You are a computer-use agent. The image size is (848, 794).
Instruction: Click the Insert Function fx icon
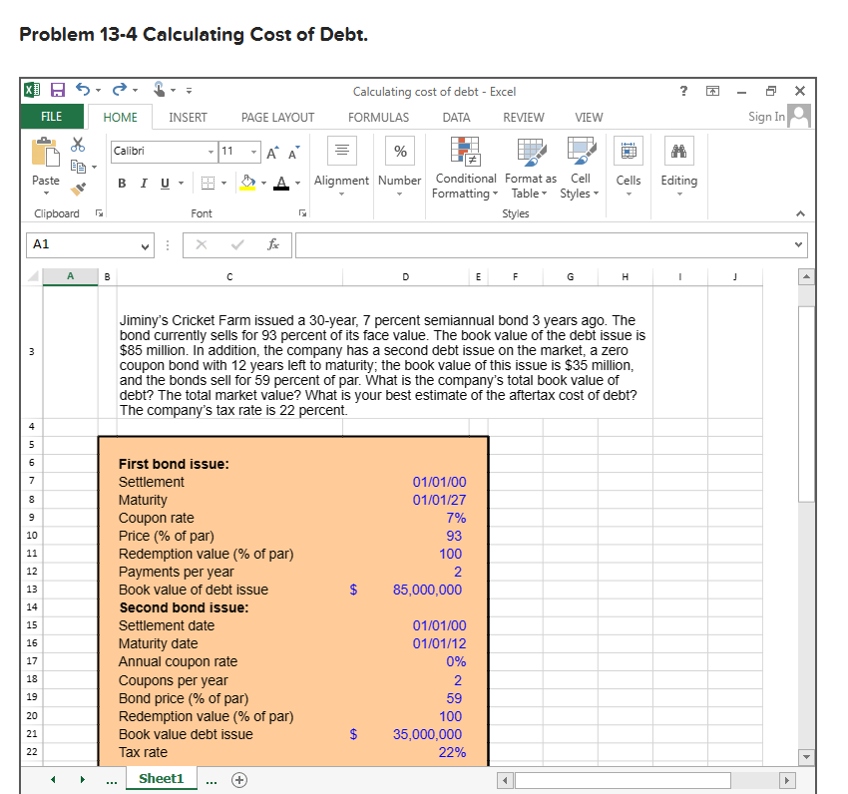[x=272, y=243]
